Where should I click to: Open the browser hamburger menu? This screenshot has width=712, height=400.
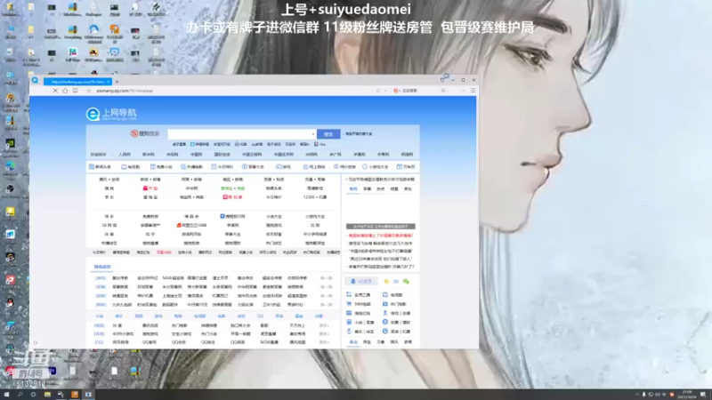pyautogui.click(x=473, y=91)
